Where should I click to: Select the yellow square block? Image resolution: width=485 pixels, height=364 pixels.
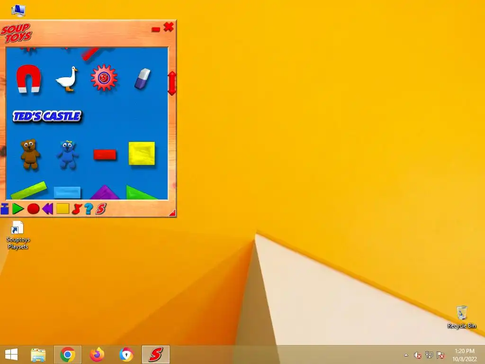(142, 153)
